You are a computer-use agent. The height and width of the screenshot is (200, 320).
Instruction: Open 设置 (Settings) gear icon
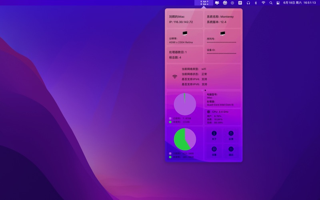click(x=214, y=149)
